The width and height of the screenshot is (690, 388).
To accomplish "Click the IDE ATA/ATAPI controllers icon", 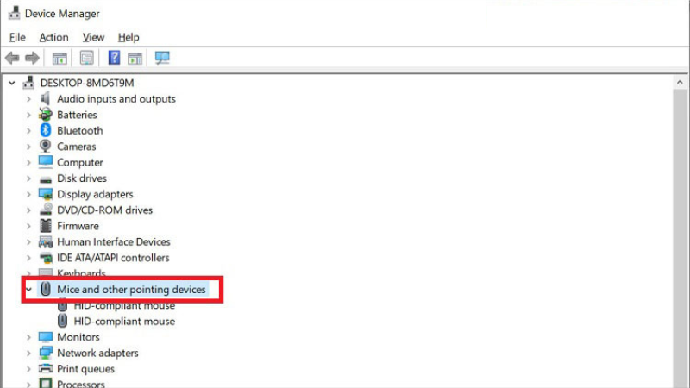I will (x=46, y=258).
